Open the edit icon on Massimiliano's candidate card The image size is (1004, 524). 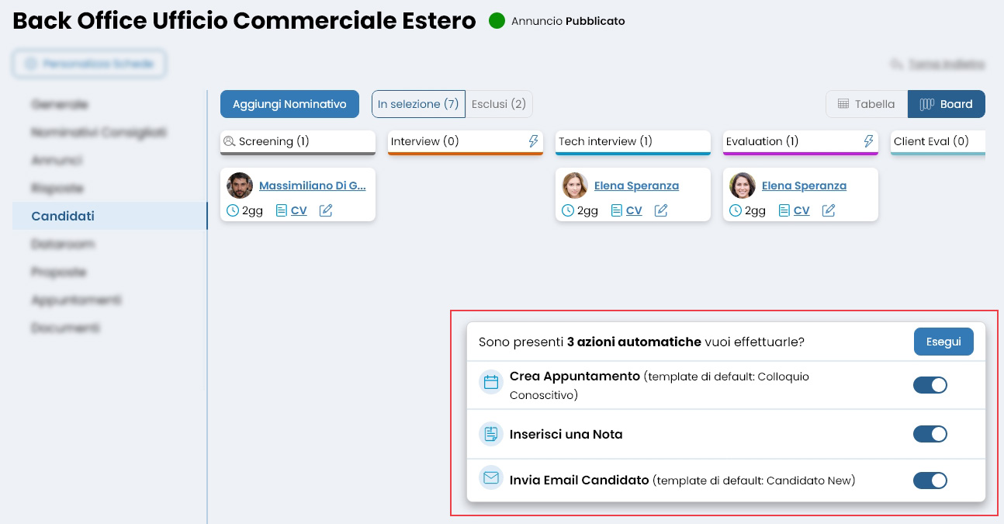pos(325,210)
